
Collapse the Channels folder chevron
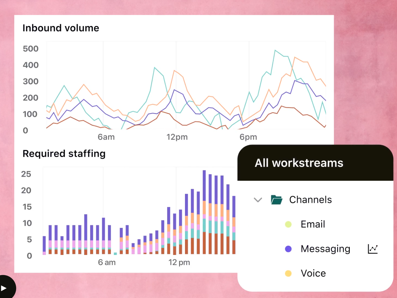[258, 200]
